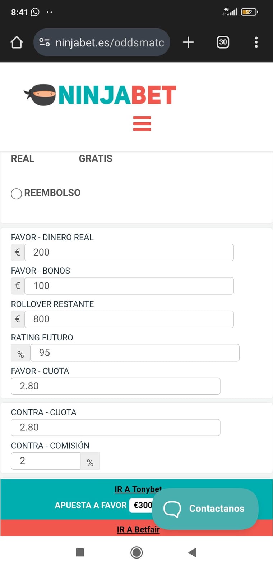Select the REAL bet type

tap(23, 159)
